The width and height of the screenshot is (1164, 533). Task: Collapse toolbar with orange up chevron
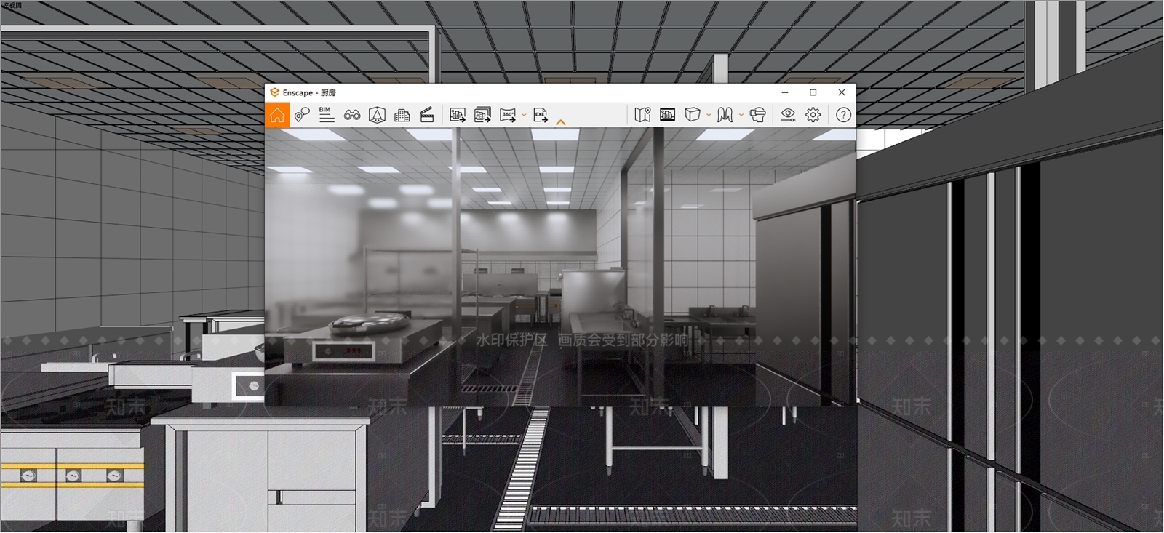560,122
